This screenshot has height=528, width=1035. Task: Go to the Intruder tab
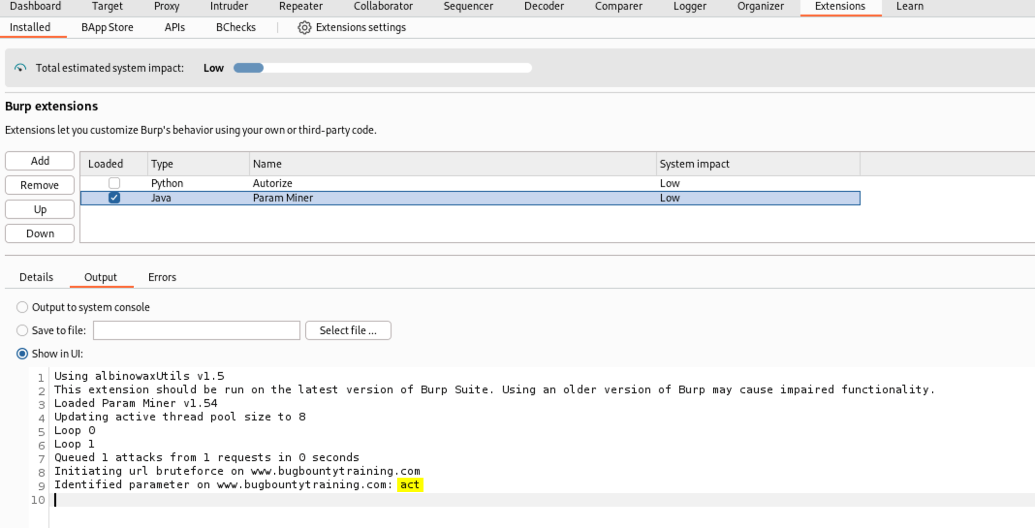[x=229, y=6]
